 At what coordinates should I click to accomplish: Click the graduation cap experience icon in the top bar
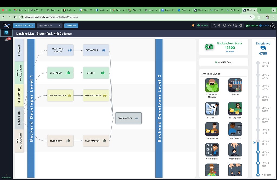[260, 26]
